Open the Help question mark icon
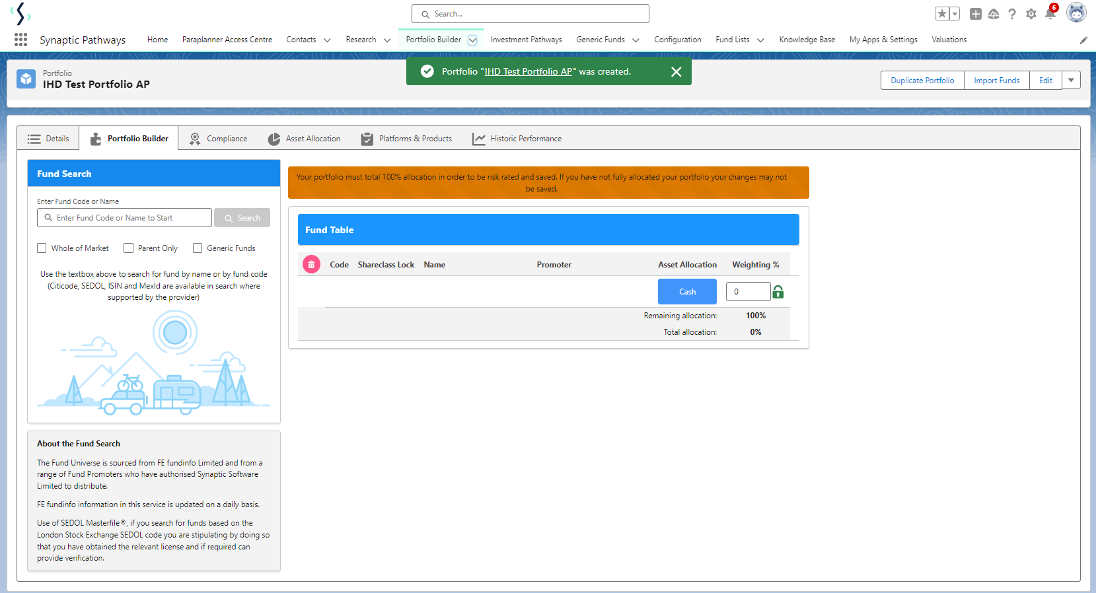This screenshot has width=1096, height=593. coord(1012,14)
